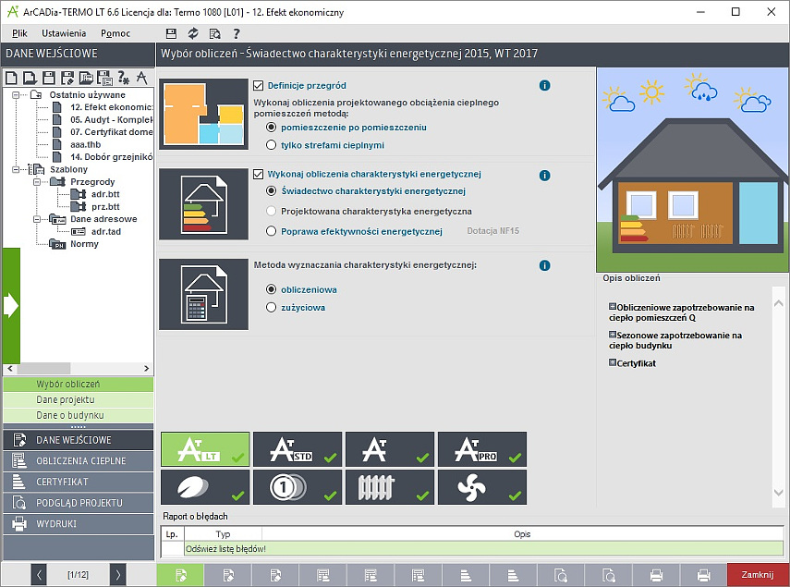Uncheck the Definicje przegród checkbox
Viewport: 790px width, 587px height.
259,85
